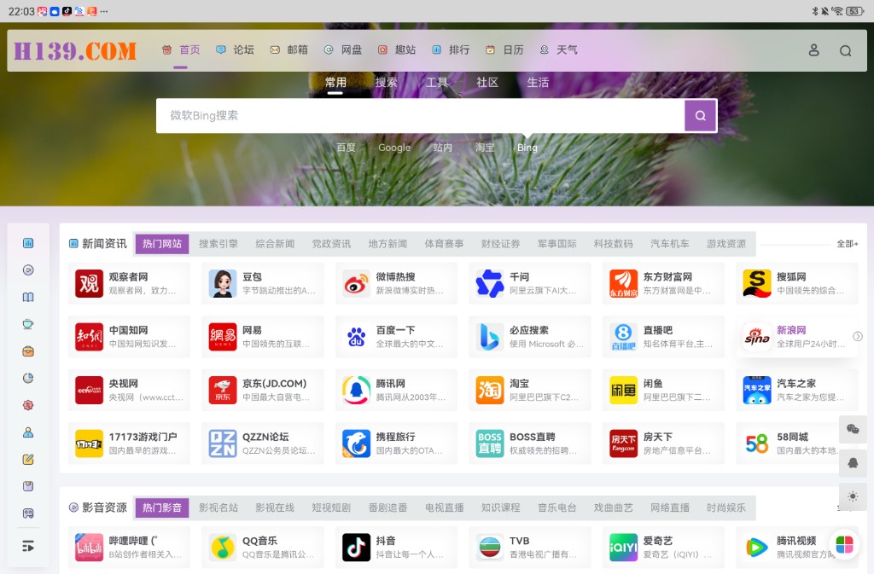This screenshot has width=874, height=574.
Task: Select 淘宝 search option
Action: tap(485, 148)
